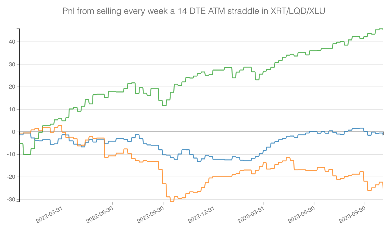
Task: Select the 2022-09-30 date tick label
Action: click(151, 215)
